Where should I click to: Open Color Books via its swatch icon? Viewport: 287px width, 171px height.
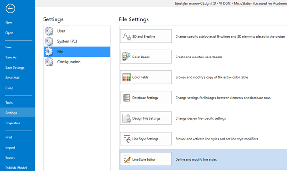click(127, 57)
